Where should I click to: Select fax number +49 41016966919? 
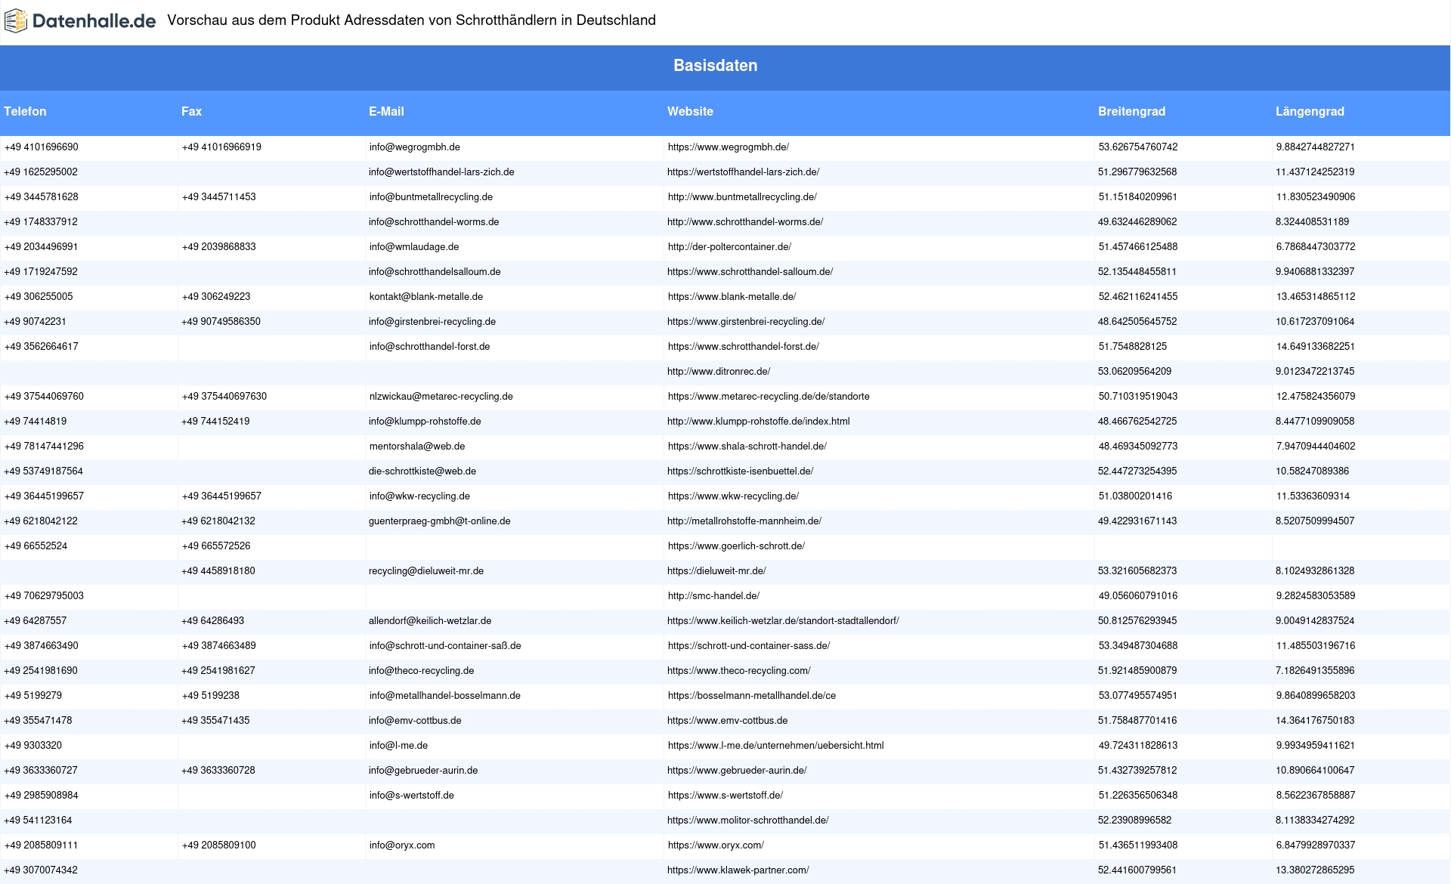click(221, 147)
